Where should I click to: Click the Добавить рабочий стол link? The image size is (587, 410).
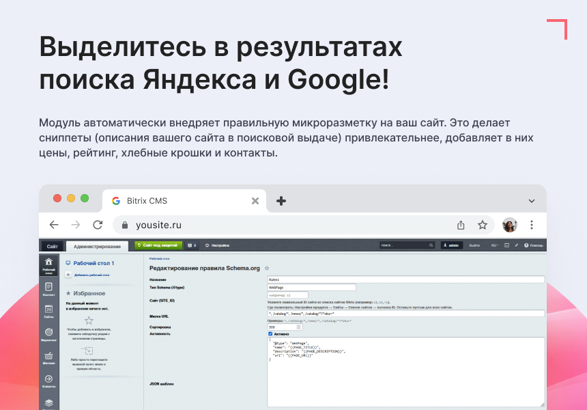[91, 275]
